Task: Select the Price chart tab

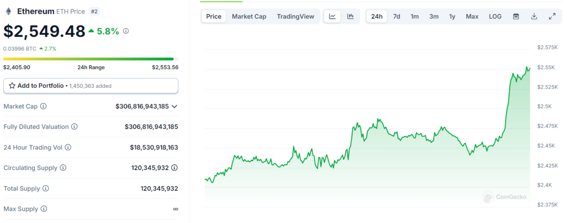Action: [214, 17]
